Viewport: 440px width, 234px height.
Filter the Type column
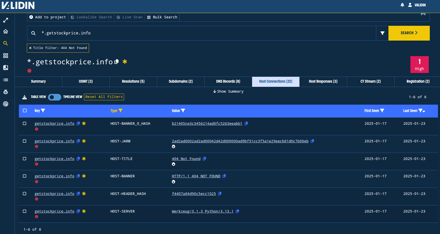click(120, 110)
